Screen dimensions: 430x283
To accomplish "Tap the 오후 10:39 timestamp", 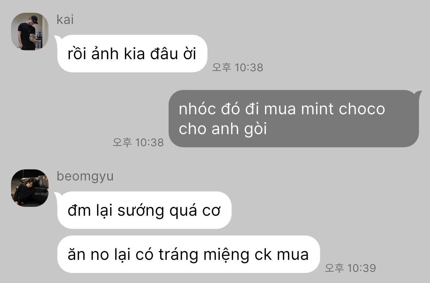I will coord(350,268).
